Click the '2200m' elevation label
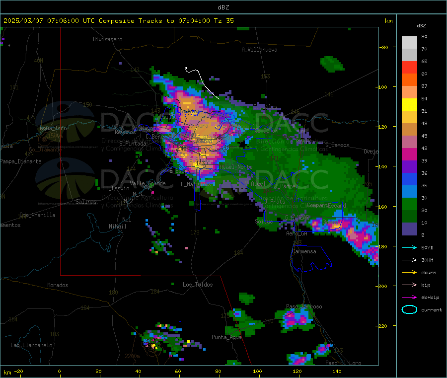This screenshot has height=378, width=447. coord(132,356)
